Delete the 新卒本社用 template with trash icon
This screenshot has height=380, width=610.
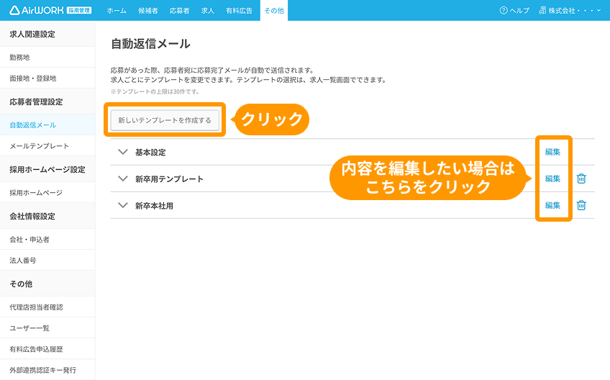click(581, 205)
